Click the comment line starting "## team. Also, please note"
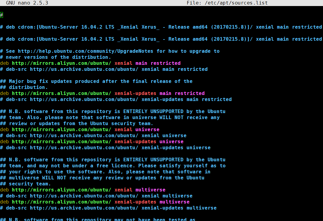The image size is (323, 221). pos(110,117)
